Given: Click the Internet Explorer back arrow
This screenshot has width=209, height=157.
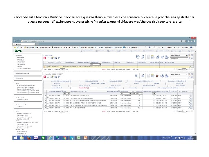Looking at the screenshot, I should (15, 41).
